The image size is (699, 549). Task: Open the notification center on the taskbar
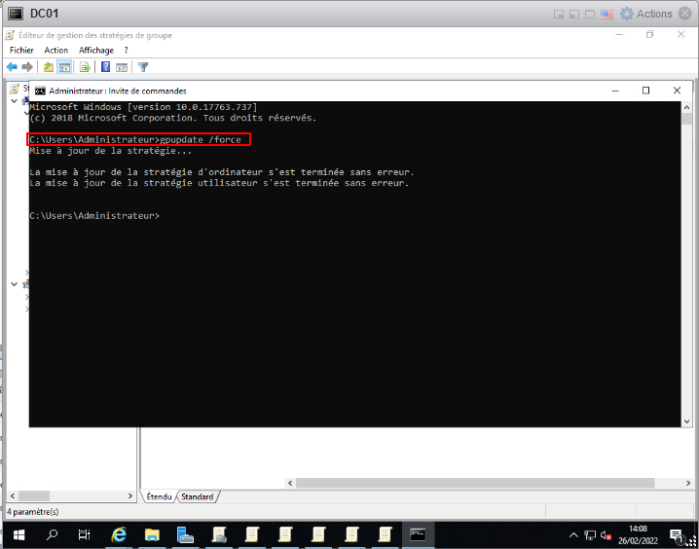click(x=677, y=534)
